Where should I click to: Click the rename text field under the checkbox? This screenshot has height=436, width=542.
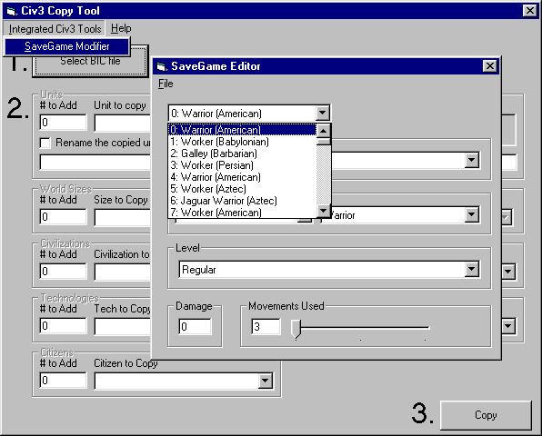95,163
